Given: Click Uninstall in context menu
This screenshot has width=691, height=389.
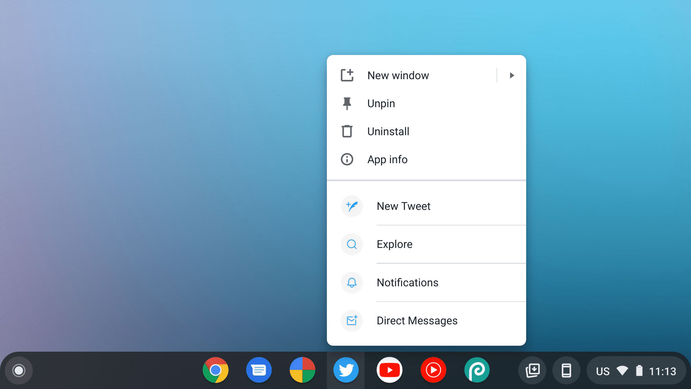Looking at the screenshot, I should pyautogui.click(x=388, y=131).
